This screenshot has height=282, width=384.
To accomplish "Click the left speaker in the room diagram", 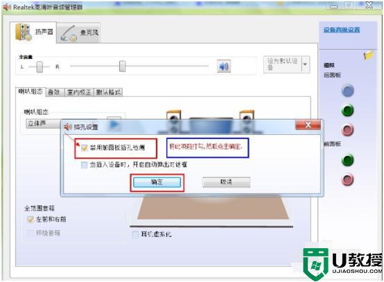I will (x=173, y=115).
